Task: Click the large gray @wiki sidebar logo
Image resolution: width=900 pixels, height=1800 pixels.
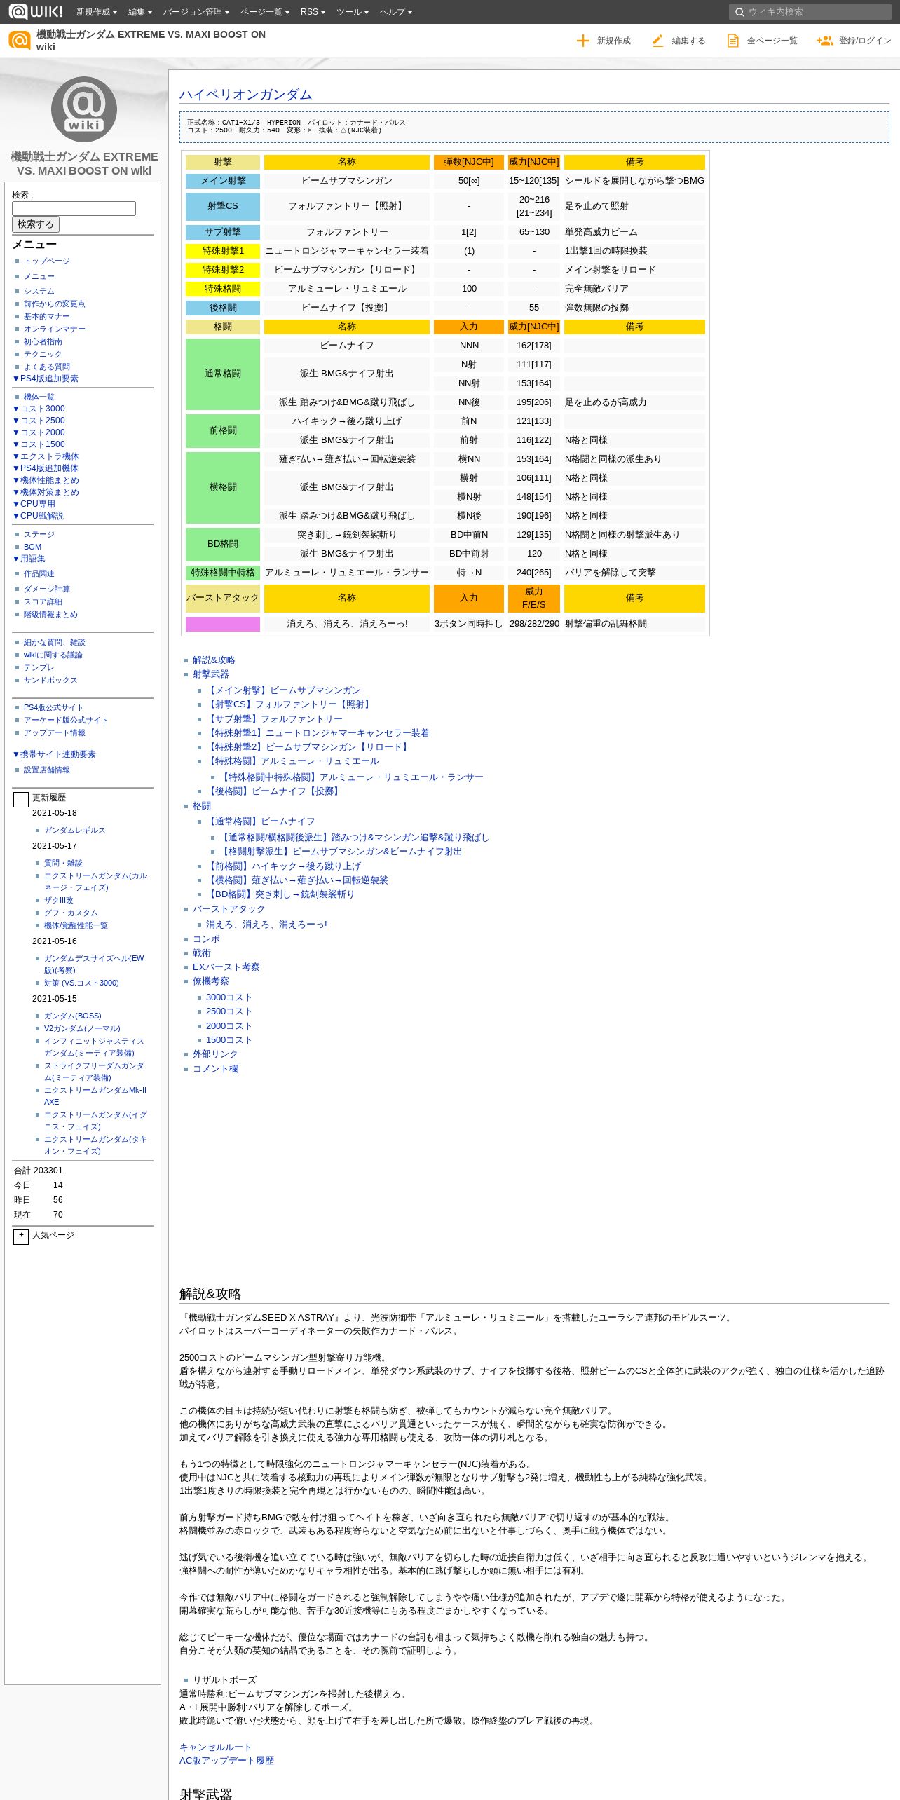Action: [x=84, y=109]
